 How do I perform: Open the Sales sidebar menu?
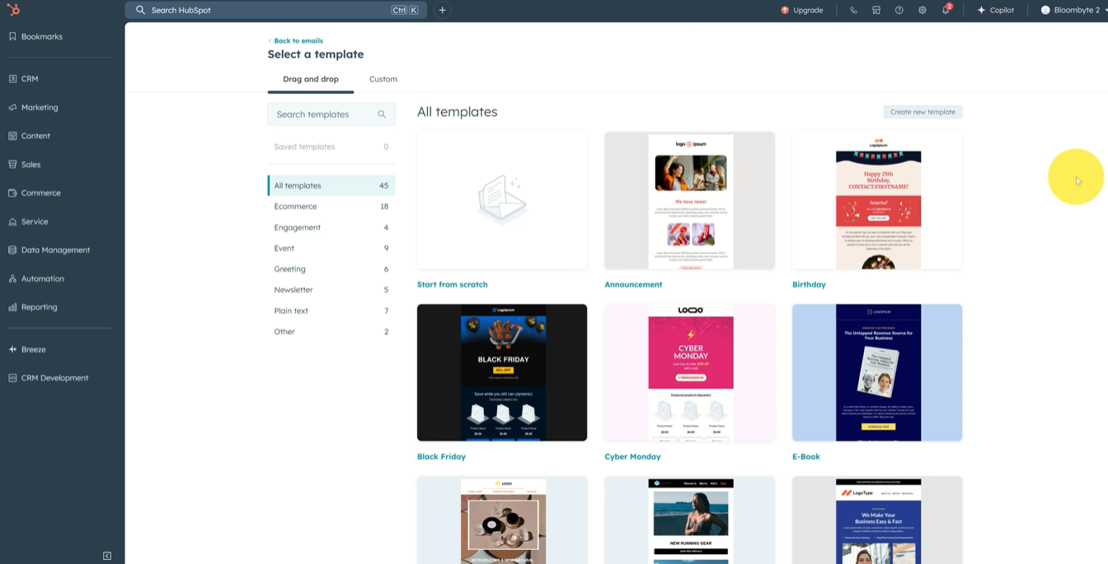coord(25,165)
